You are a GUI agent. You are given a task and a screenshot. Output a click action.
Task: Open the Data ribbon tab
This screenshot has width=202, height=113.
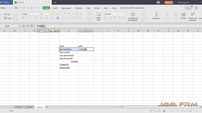tap(88, 8)
